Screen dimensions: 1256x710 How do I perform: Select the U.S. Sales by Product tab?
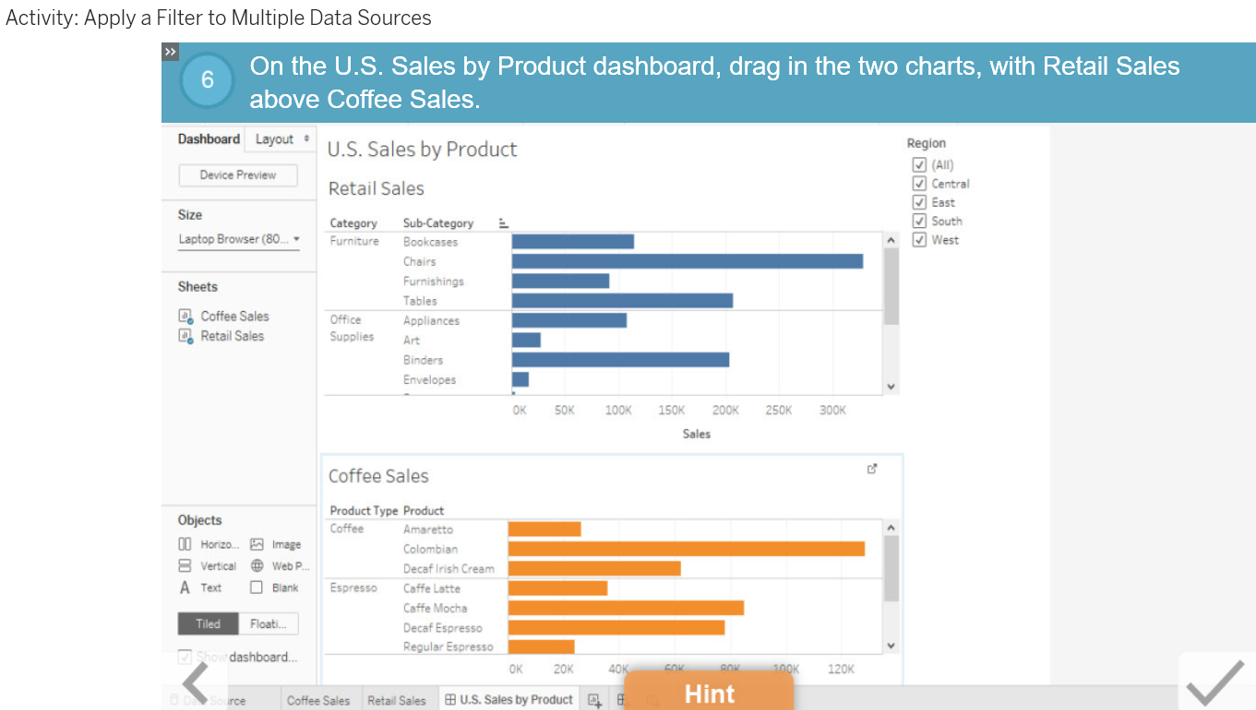click(508, 700)
